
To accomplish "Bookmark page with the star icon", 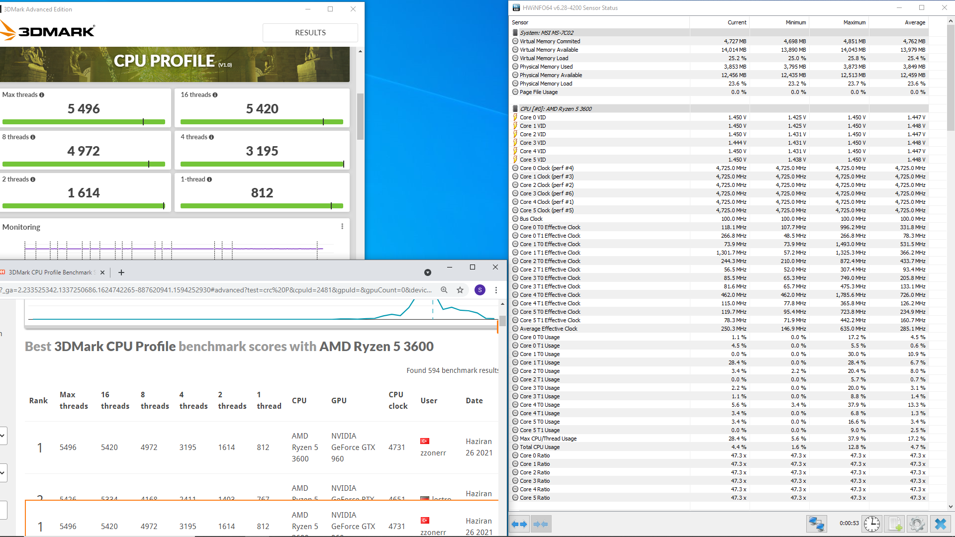I will coord(460,290).
